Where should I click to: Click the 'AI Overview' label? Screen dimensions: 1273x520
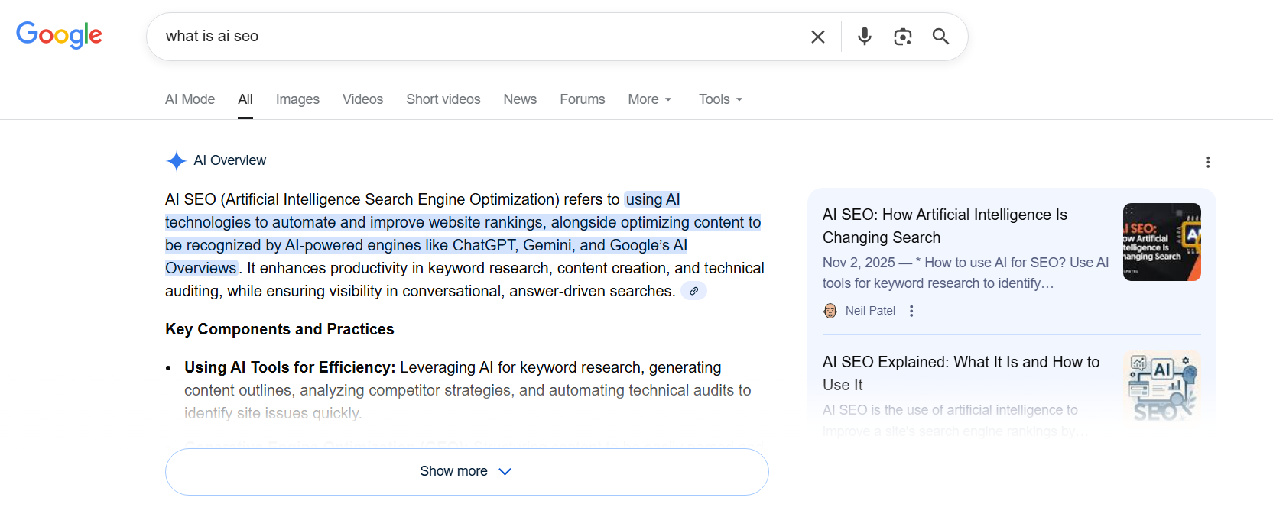pyautogui.click(x=230, y=160)
